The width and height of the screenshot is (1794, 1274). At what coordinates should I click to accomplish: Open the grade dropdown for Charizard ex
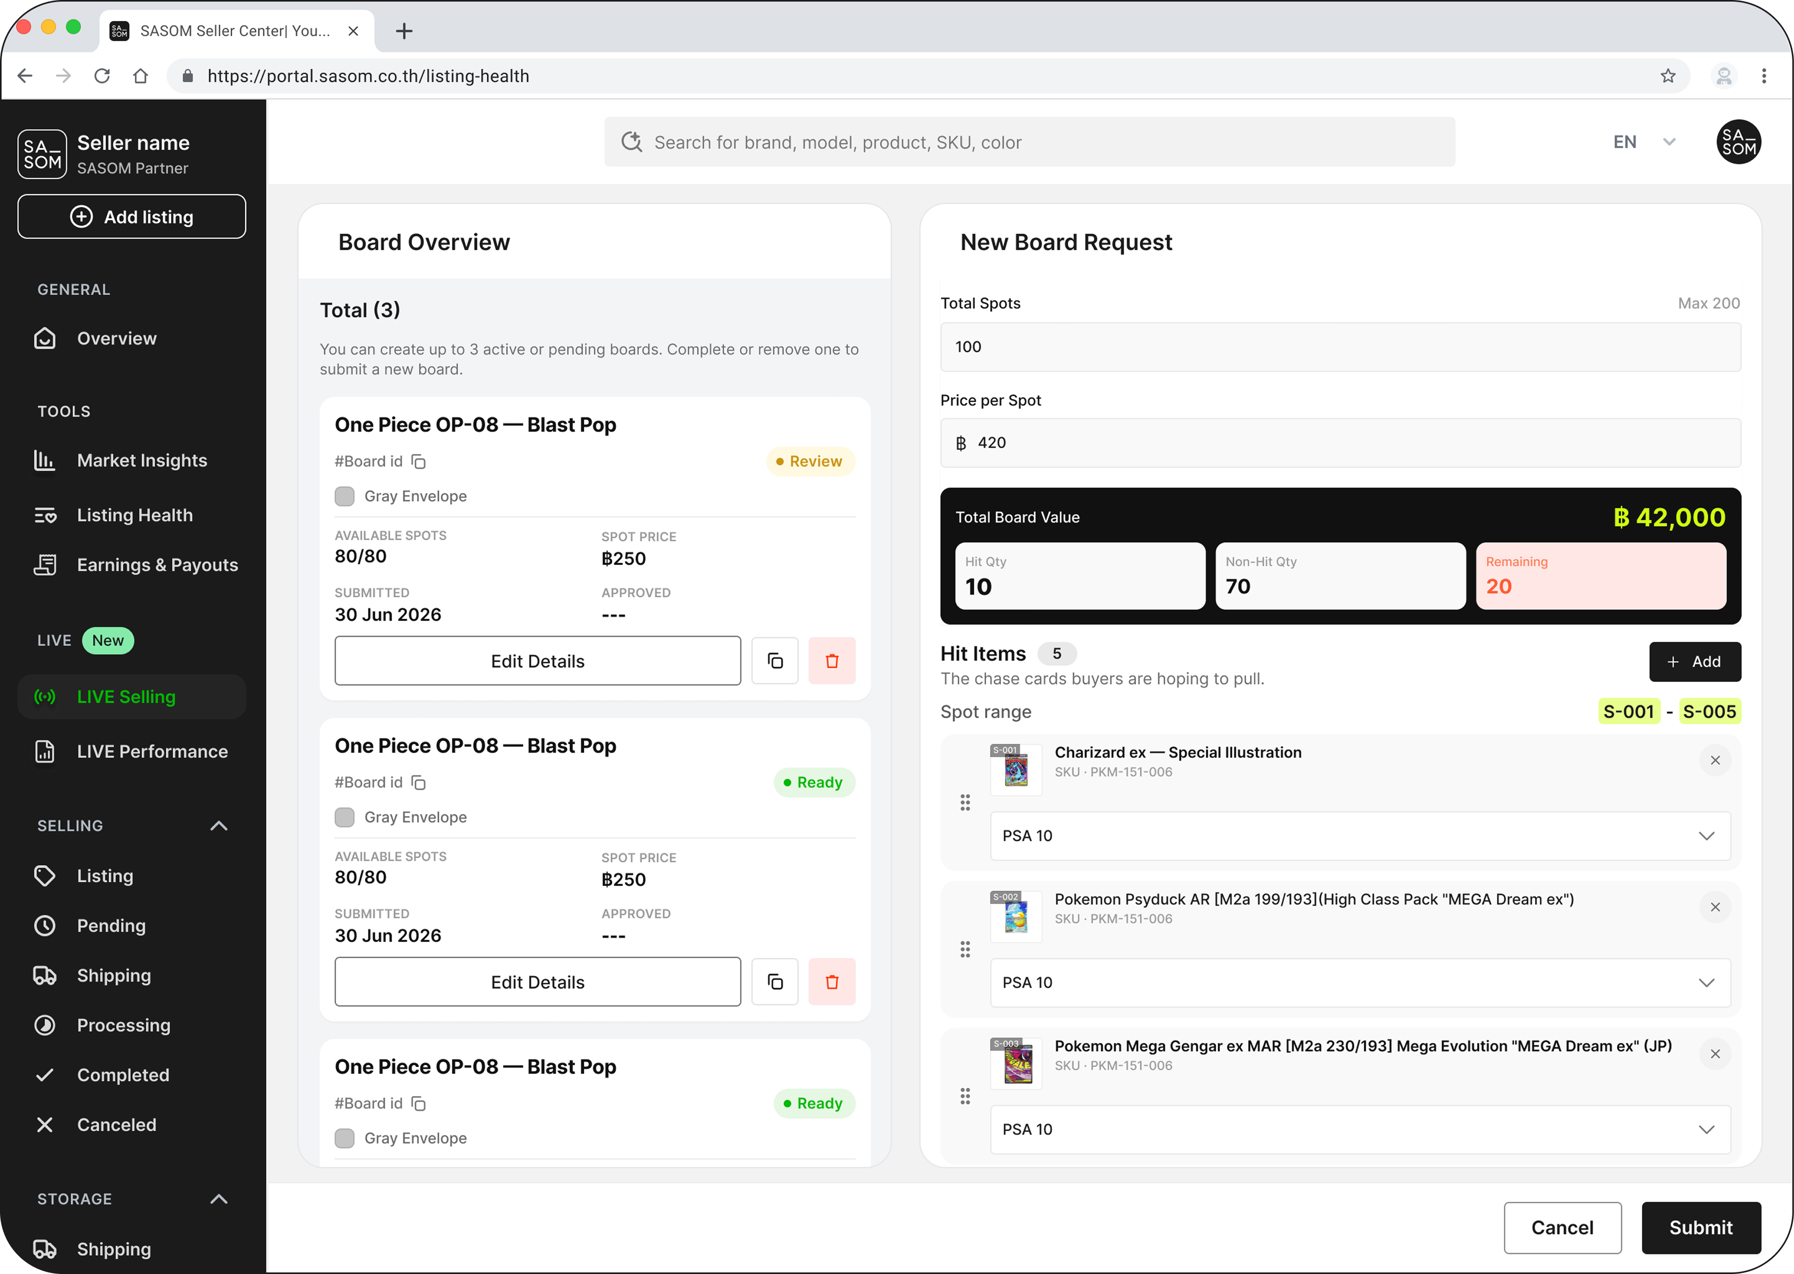pyautogui.click(x=1359, y=836)
